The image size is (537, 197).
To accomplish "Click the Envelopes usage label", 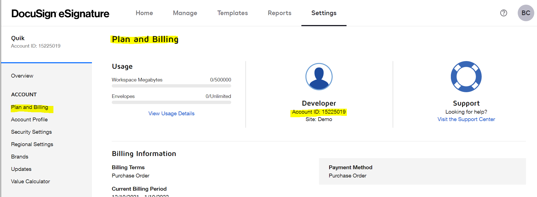I will point(123,96).
